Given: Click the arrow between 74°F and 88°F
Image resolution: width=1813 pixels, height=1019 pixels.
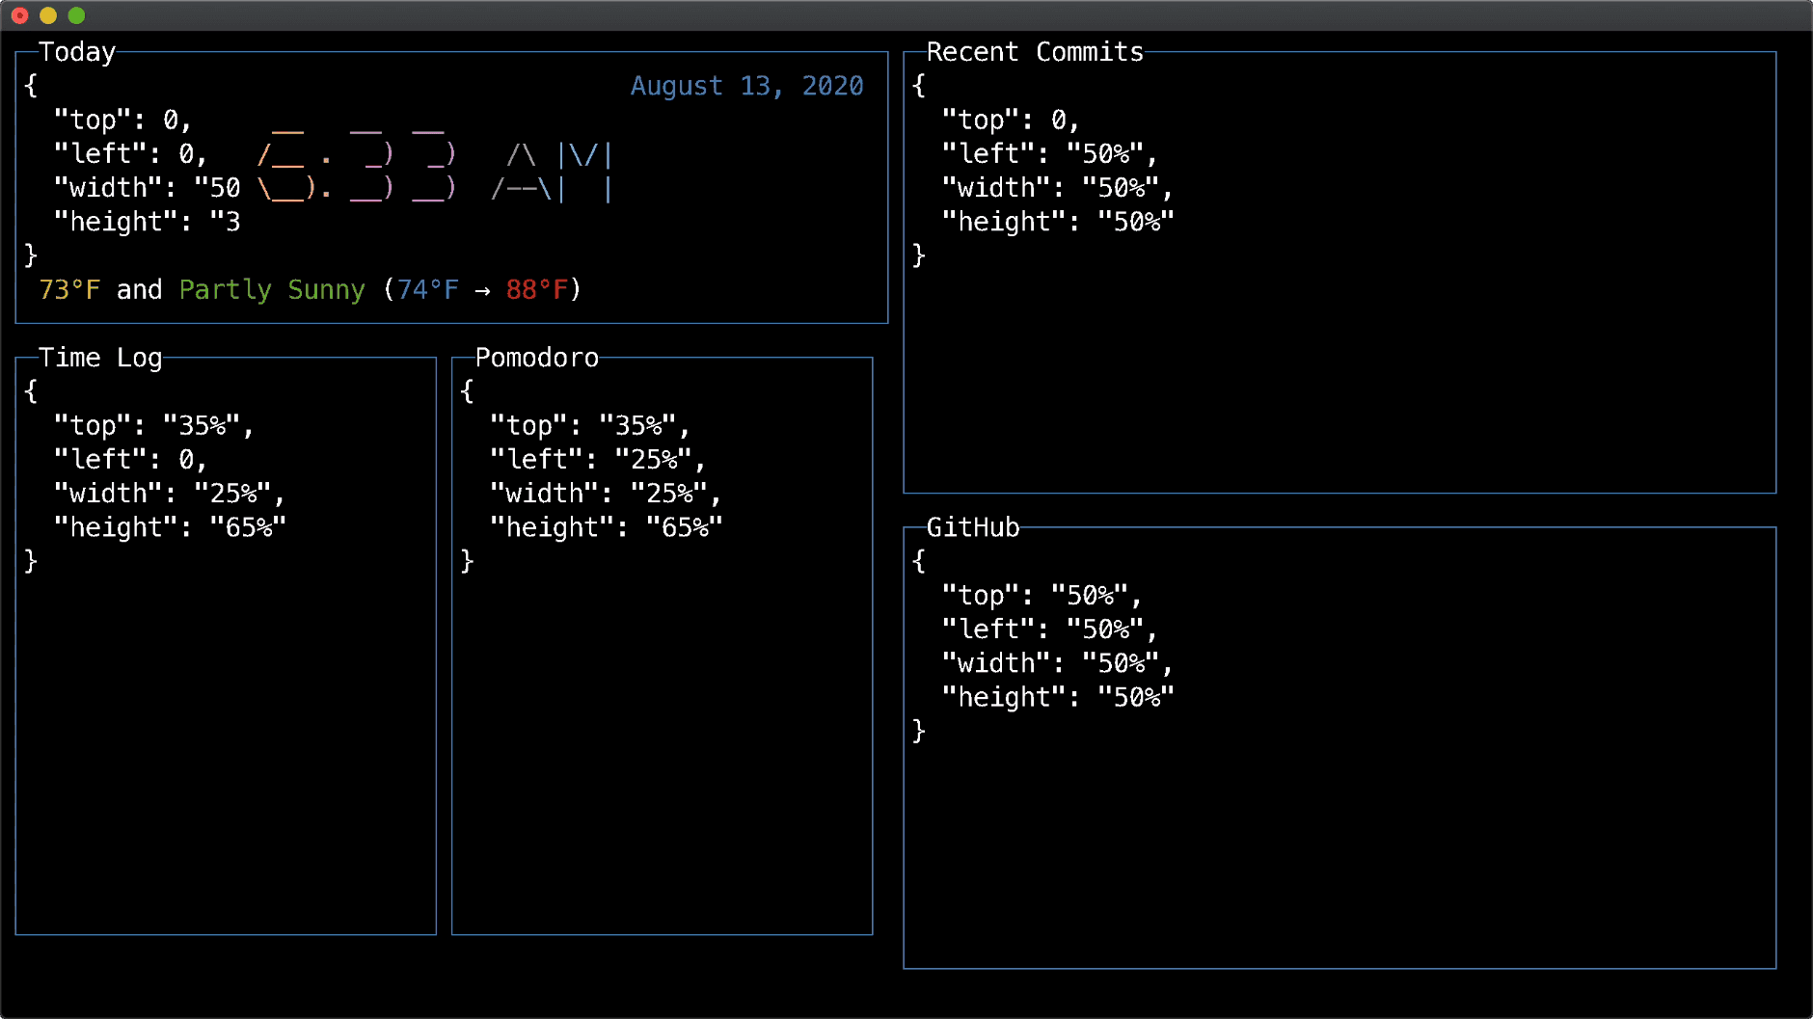Looking at the screenshot, I should (x=482, y=289).
